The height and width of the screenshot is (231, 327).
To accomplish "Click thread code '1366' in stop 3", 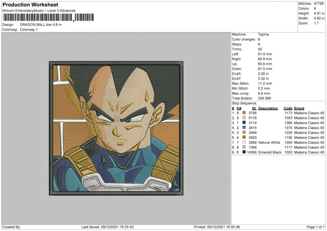I will [x=288, y=123].
